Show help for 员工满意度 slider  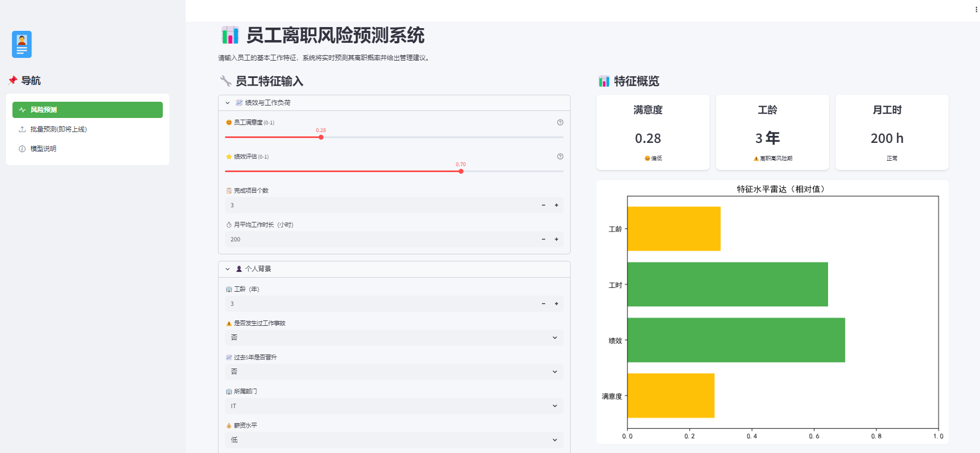pos(560,122)
